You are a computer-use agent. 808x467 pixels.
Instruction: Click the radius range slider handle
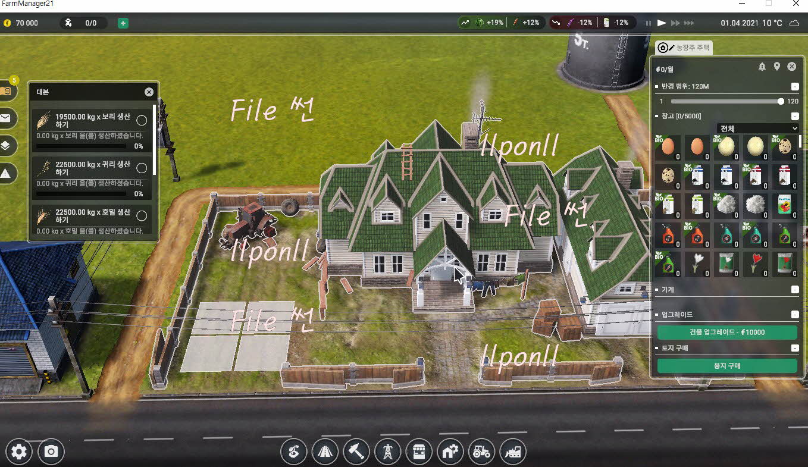click(x=781, y=102)
